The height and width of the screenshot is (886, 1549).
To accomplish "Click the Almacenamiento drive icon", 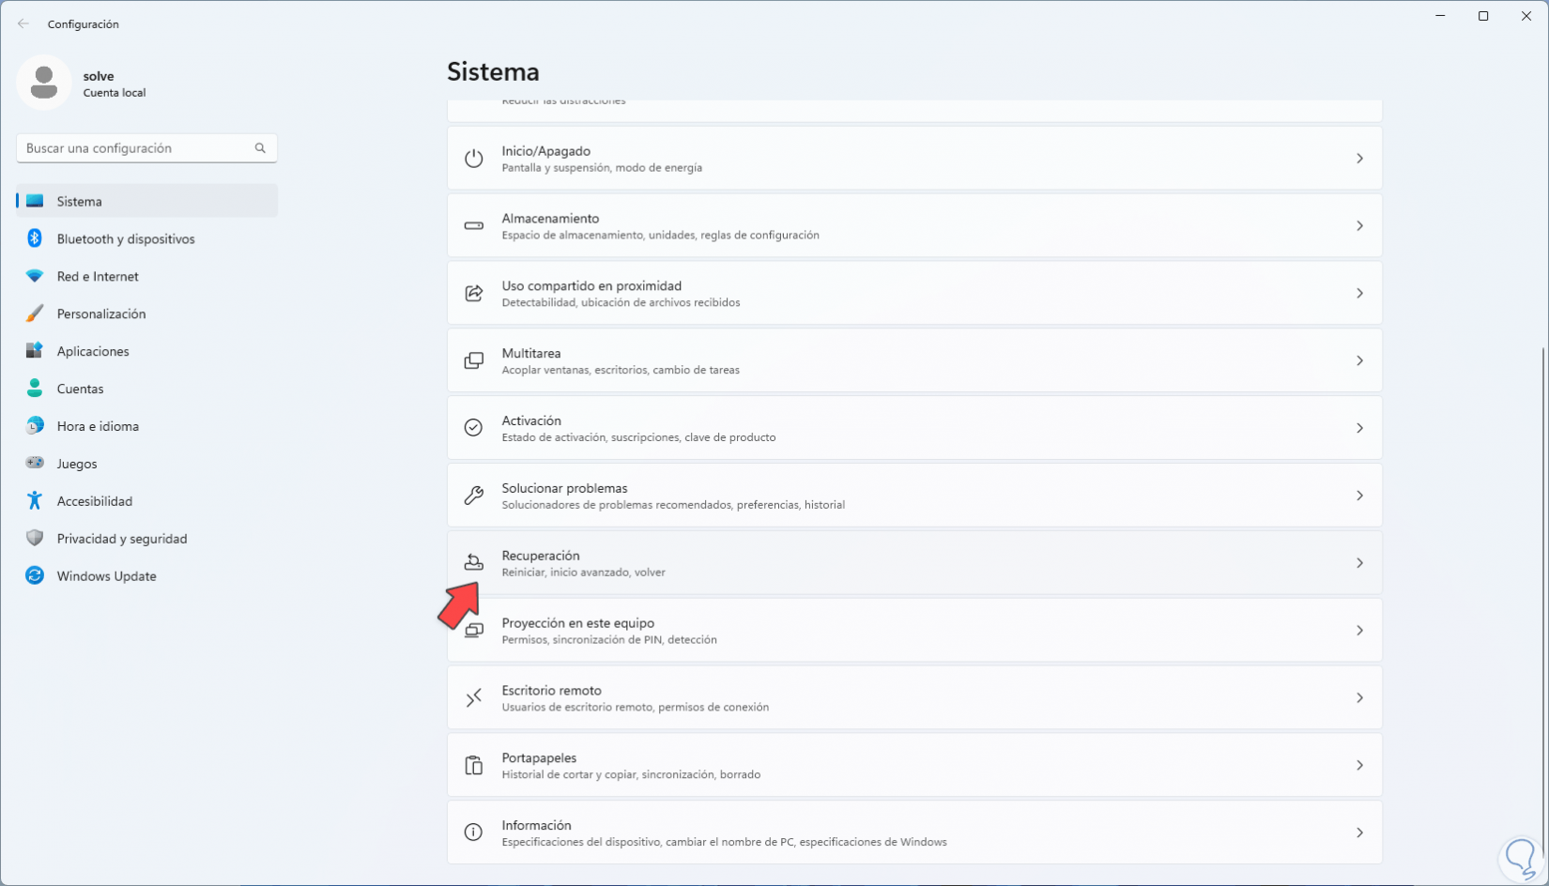I will (x=474, y=226).
